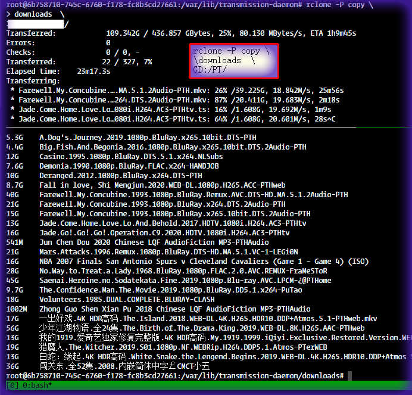Click the 闯关东.全52集.2008 entry

pos(124,366)
